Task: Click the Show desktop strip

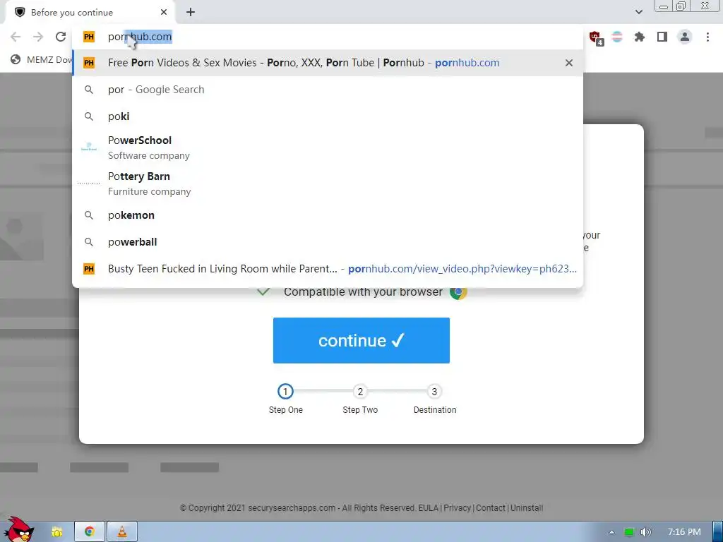Action: [x=717, y=532]
